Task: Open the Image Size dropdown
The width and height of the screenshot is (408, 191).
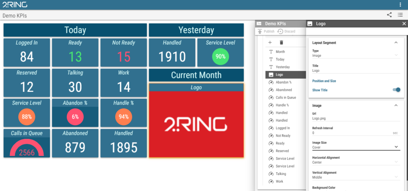Action: coord(355,147)
